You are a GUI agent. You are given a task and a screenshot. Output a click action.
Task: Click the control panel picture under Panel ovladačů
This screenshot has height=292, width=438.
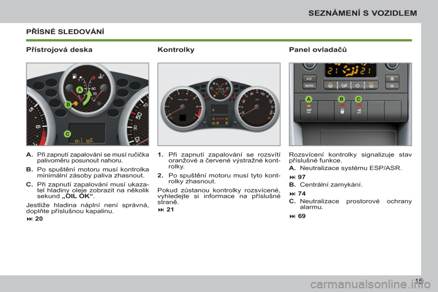350,104
